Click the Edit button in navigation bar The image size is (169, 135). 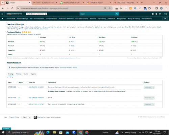point(165,19)
